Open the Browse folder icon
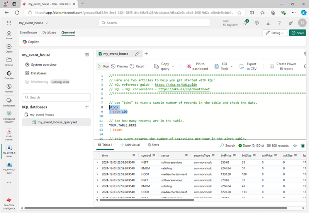The width and height of the screenshot is (309, 213). 9,62
